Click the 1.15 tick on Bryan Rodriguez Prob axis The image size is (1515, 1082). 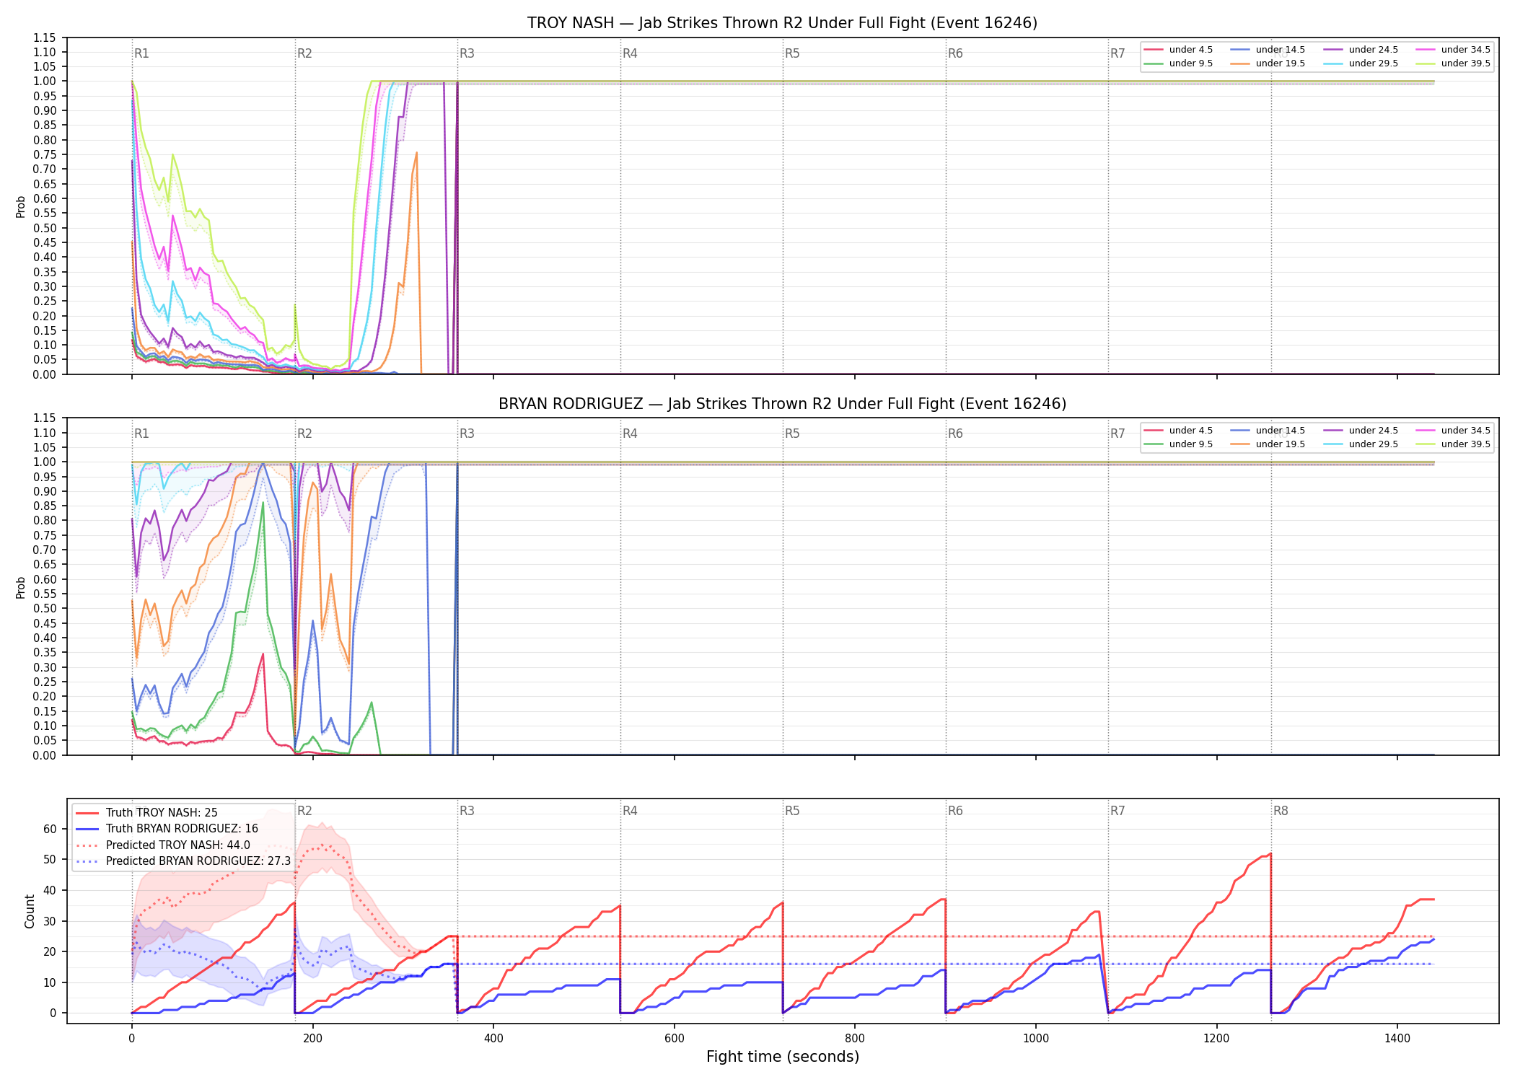click(x=45, y=418)
